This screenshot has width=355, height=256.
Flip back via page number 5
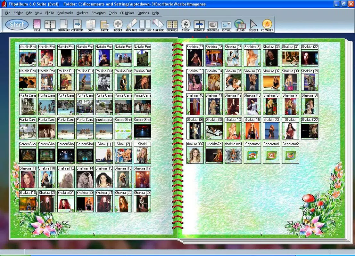94,234
